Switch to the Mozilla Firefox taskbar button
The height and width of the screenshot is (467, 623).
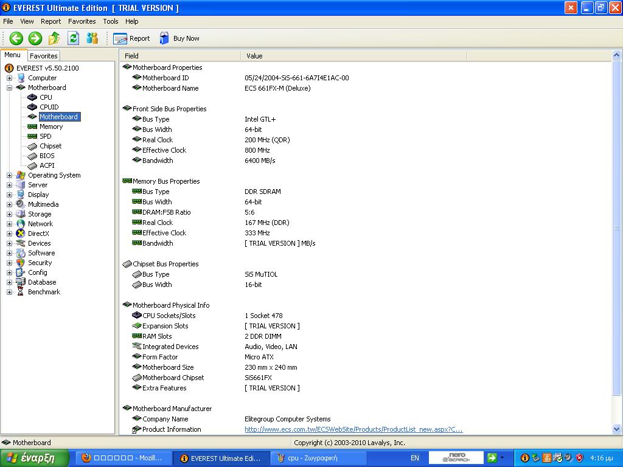click(x=124, y=458)
